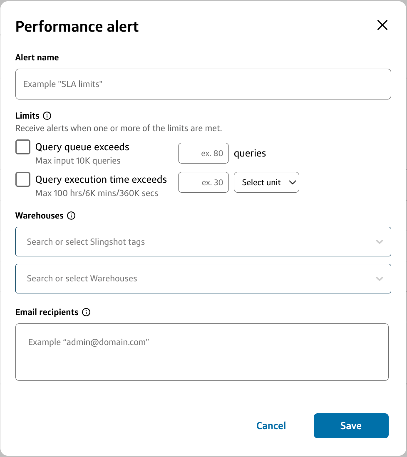
Task: Click the Save button
Action: pyautogui.click(x=351, y=425)
